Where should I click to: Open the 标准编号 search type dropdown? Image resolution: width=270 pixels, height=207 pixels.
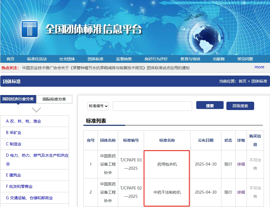[x=98, y=106]
